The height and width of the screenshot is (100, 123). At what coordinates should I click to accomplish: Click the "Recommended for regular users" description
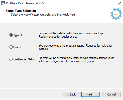click(58, 37)
